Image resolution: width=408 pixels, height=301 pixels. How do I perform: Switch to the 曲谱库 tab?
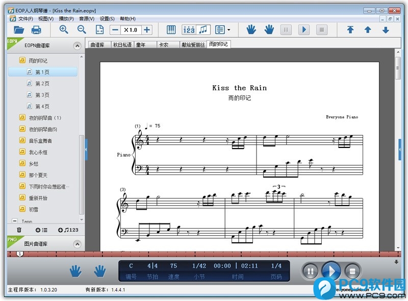pos(99,45)
